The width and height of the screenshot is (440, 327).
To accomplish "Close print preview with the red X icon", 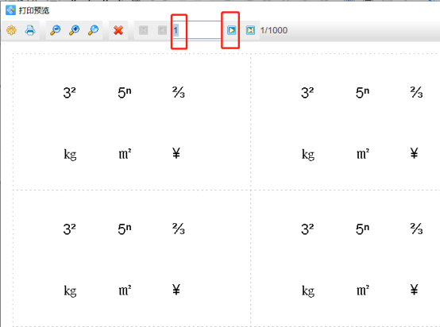I will click(x=118, y=30).
